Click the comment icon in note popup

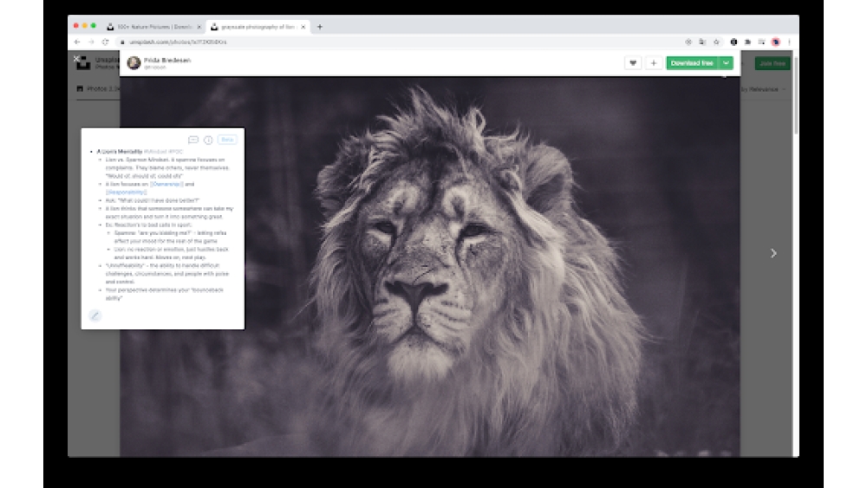pos(193,140)
